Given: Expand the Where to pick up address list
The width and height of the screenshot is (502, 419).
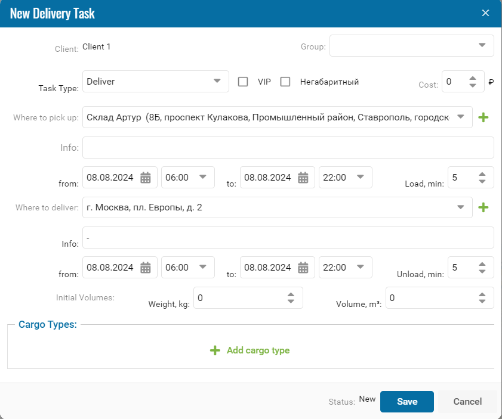Looking at the screenshot, I should coord(460,117).
